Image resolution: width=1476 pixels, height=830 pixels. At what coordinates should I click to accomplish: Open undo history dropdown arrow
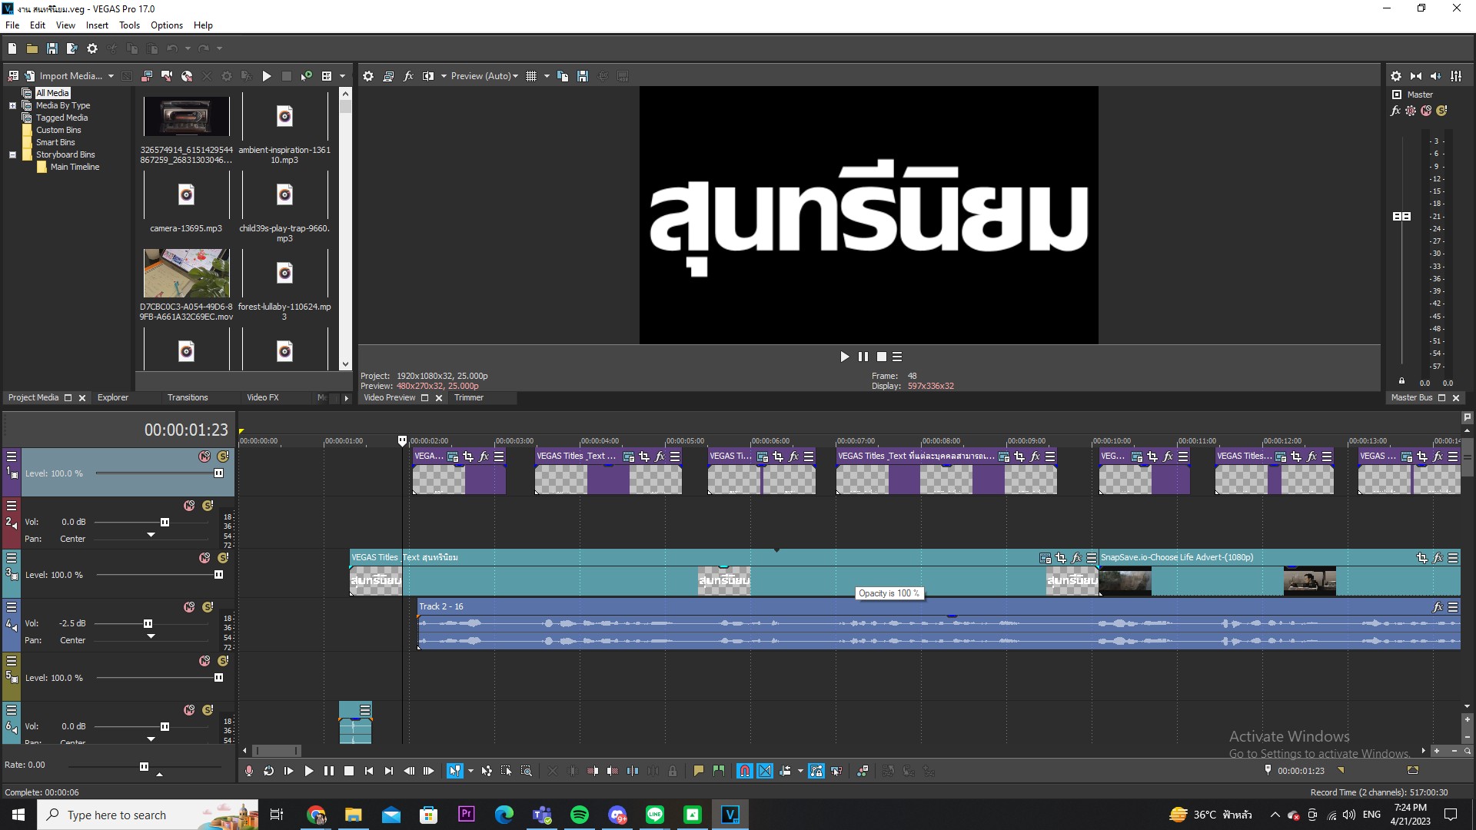pyautogui.click(x=188, y=48)
